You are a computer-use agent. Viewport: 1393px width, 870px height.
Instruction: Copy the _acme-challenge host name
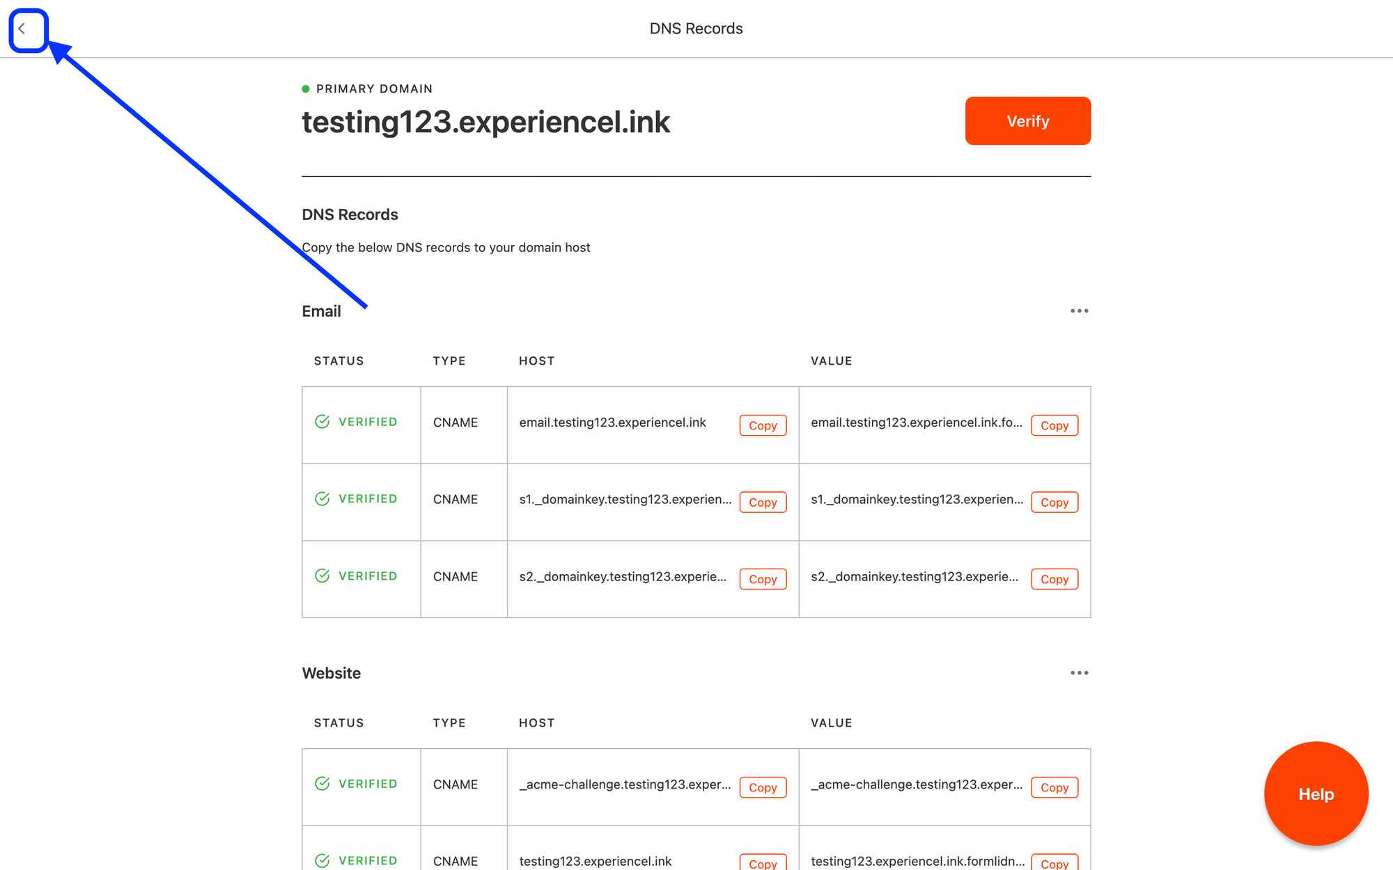coord(763,787)
